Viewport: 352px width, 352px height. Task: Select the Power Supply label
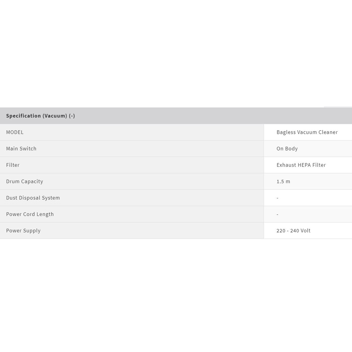click(x=23, y=231)
